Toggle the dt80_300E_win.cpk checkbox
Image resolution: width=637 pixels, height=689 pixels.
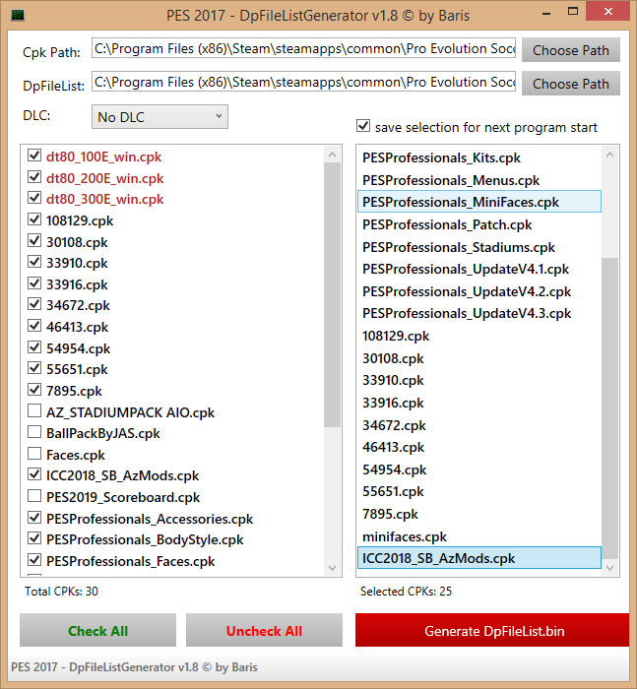click(x=34, y=198)
